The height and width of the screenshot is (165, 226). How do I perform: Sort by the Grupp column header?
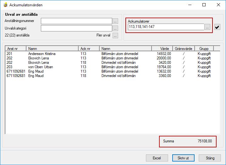(204, 49)
